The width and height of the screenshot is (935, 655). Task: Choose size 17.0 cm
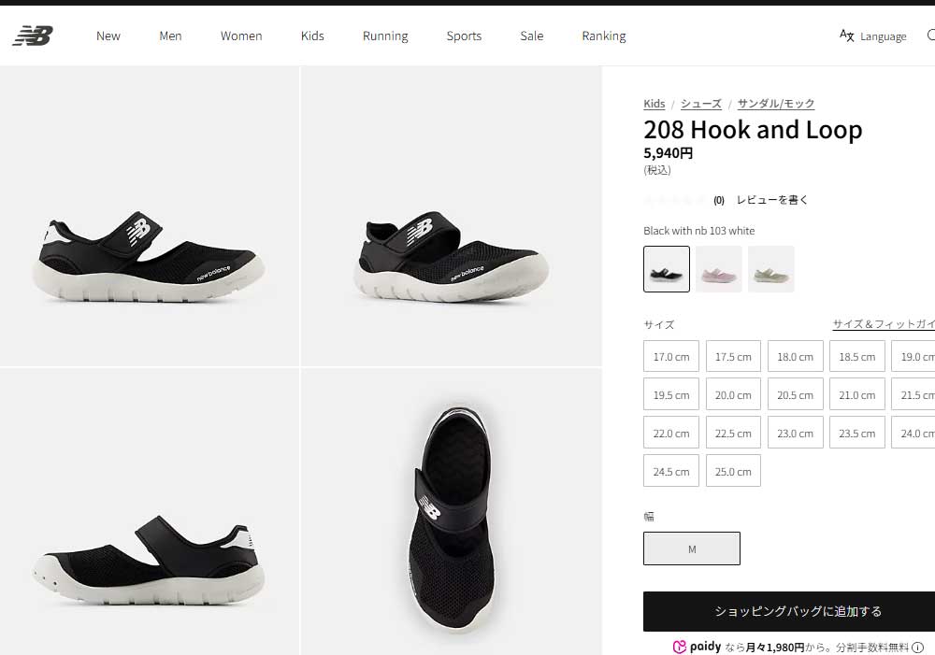tap(671, 356)
